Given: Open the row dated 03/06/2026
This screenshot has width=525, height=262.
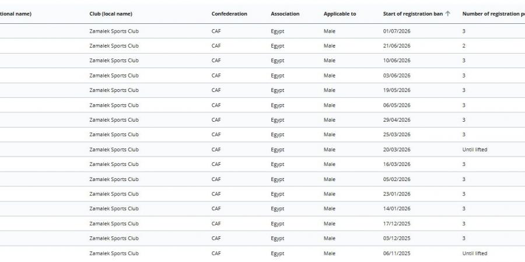Looking at the screenshot, I should click(262, 76).
